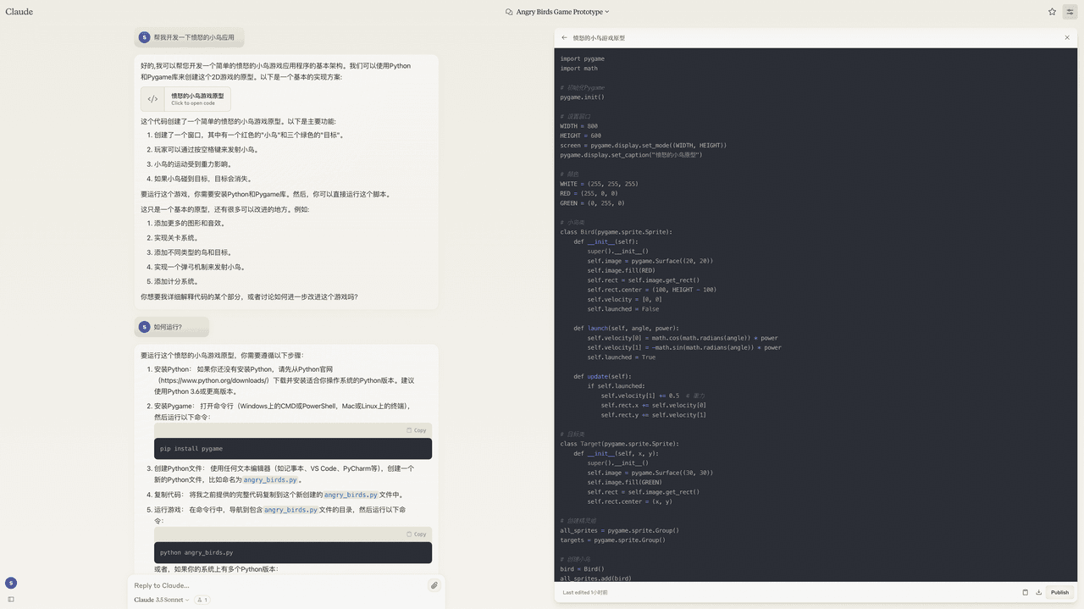This screenshot has width=1084, height=609.
Task: Click the pip install pygame code block
Action: tap(293, 449)
